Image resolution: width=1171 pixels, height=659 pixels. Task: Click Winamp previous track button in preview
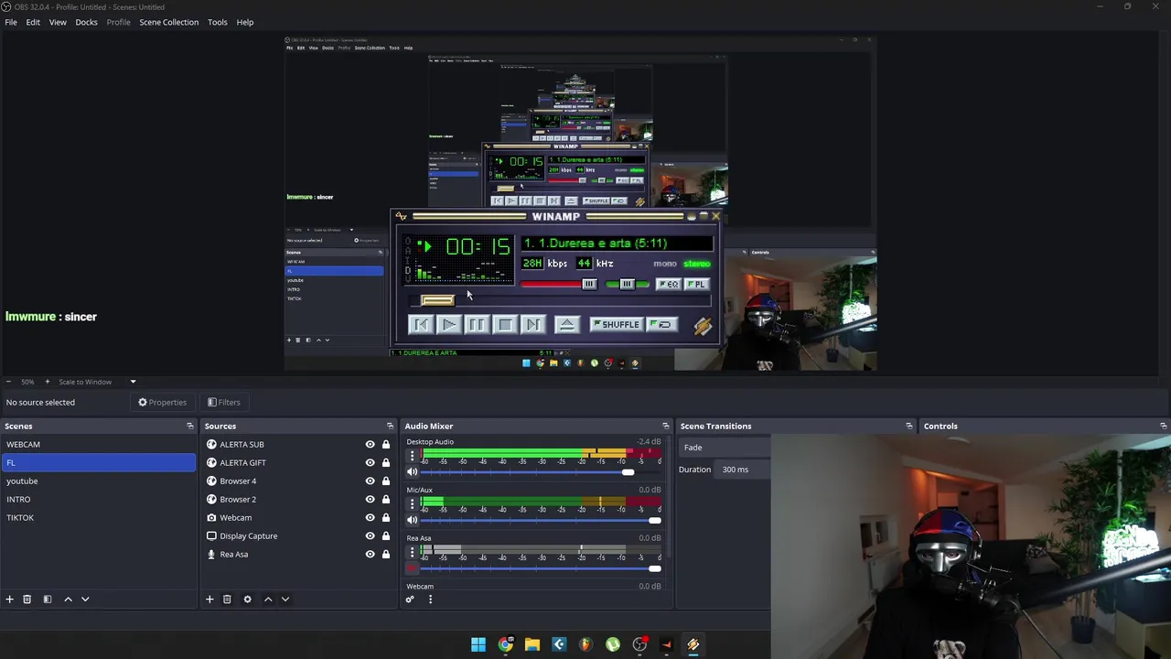pos(421,324)
